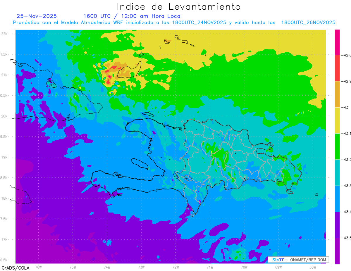
Task: Click the "72W" longitude label
Action: click(175, 267)
